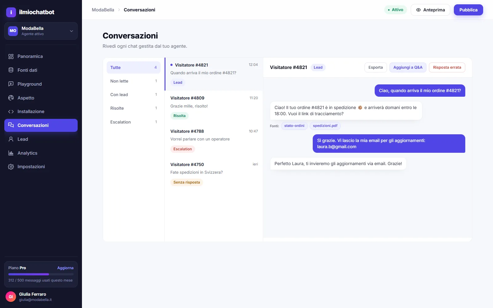Select Visitatore #4821 in conversation list
Viewport: 493px width, 308px height.
(x=214, y=74)
